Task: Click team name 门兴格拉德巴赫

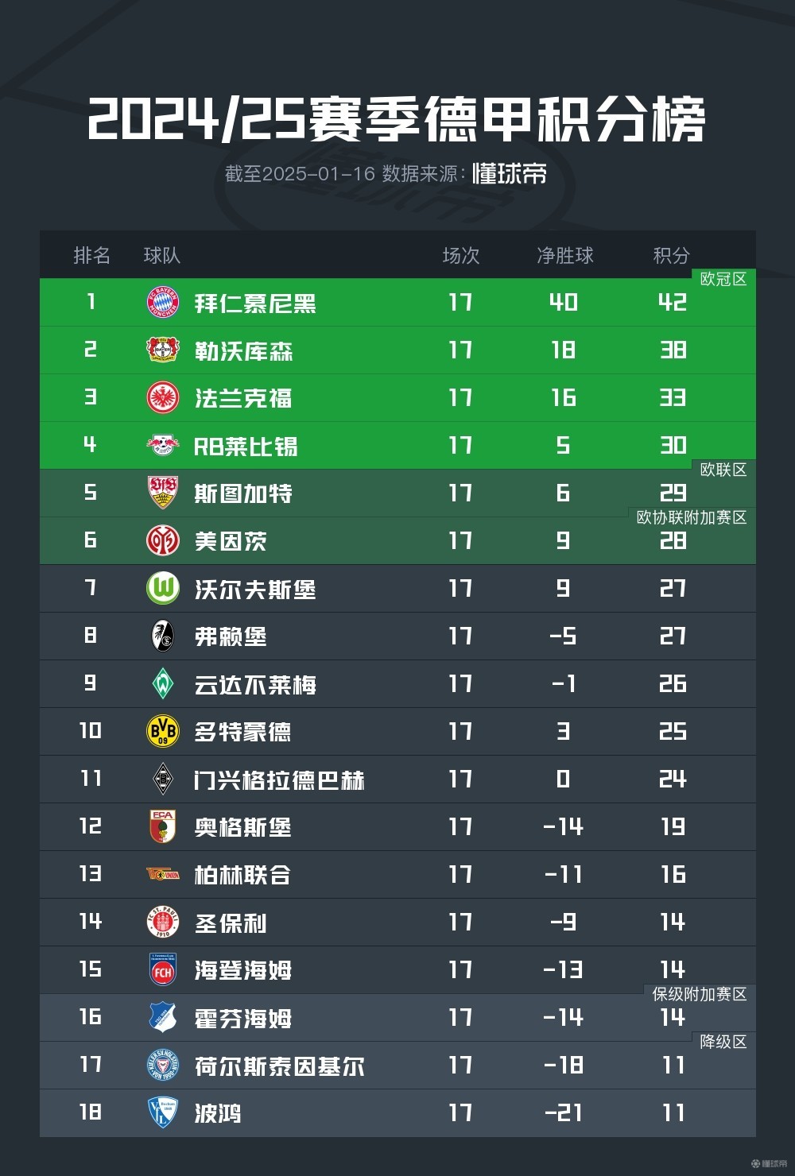Action: [279, 779]
